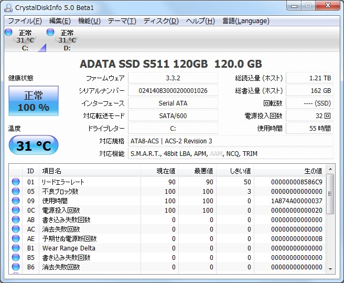344x283 pixels.
Task: Click the SMART list scroll up arrow
Action: click(x=330, y=169)
